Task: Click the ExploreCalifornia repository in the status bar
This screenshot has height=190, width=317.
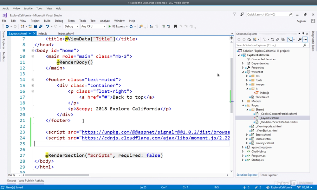Action: (x=279, y=187)
